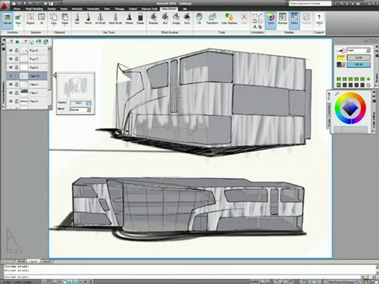Pick the Paint Brush tool
Viewport: 379px width, 284px height.
pos(115,19)
